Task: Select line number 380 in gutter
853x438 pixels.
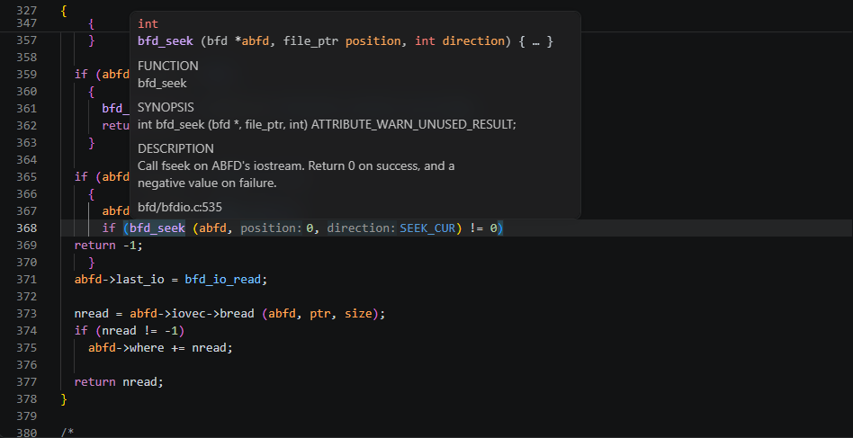Action: pyautogui.click(x=27, y=433)
